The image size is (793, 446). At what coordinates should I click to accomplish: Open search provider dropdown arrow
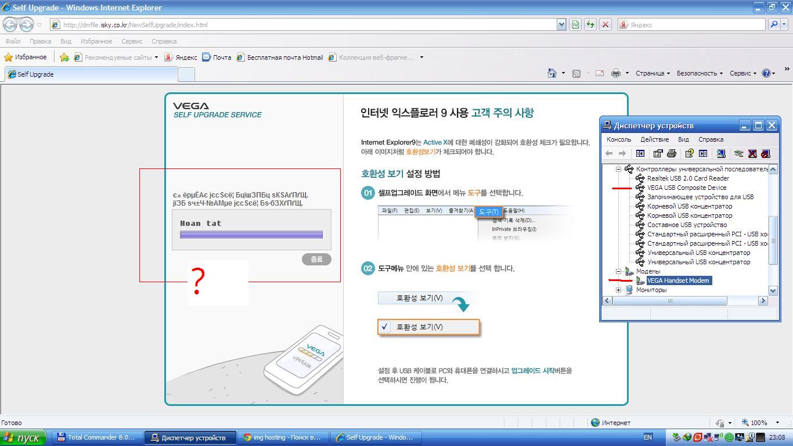click(785, 24)
